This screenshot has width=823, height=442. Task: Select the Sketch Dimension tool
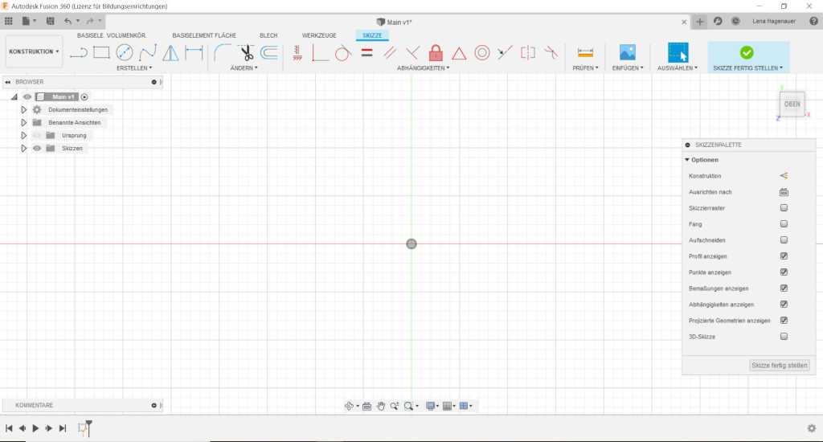click(x=194, y=52)
